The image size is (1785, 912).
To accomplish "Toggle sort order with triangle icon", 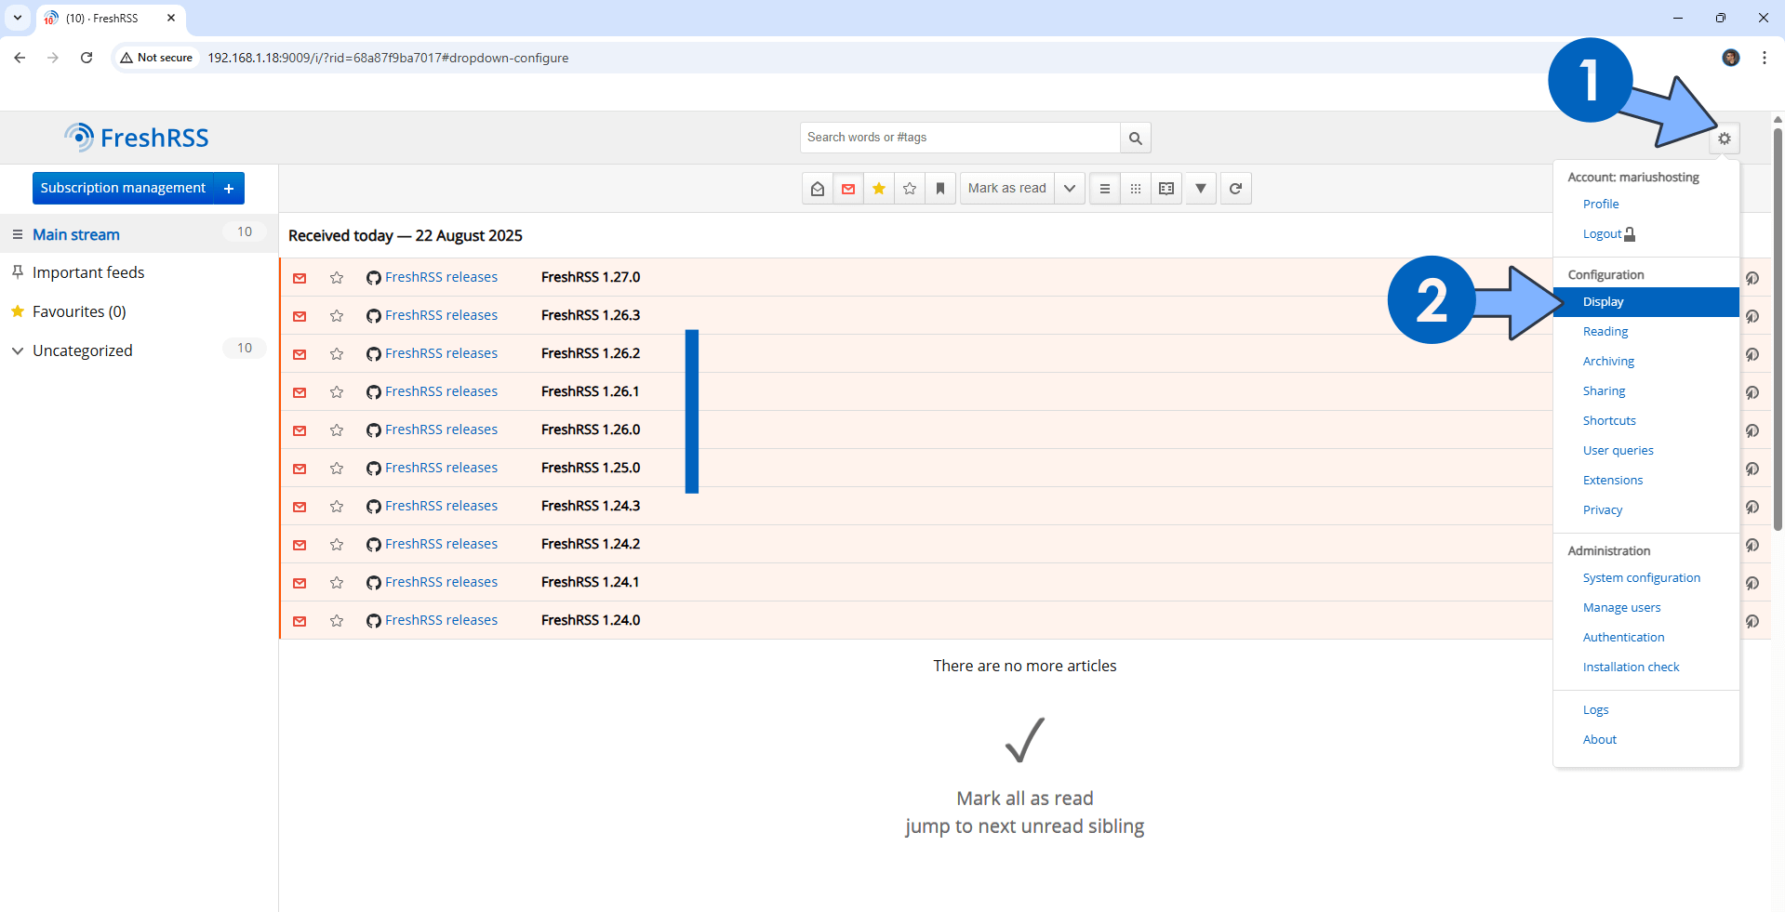I will point(1201,189).
